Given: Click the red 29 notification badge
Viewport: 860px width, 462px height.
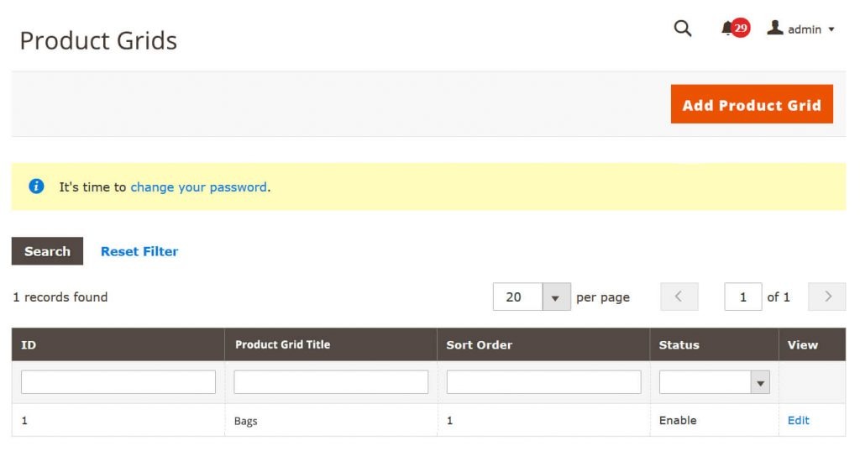Looking at the screenshot, I should click(x=741, y=28).
